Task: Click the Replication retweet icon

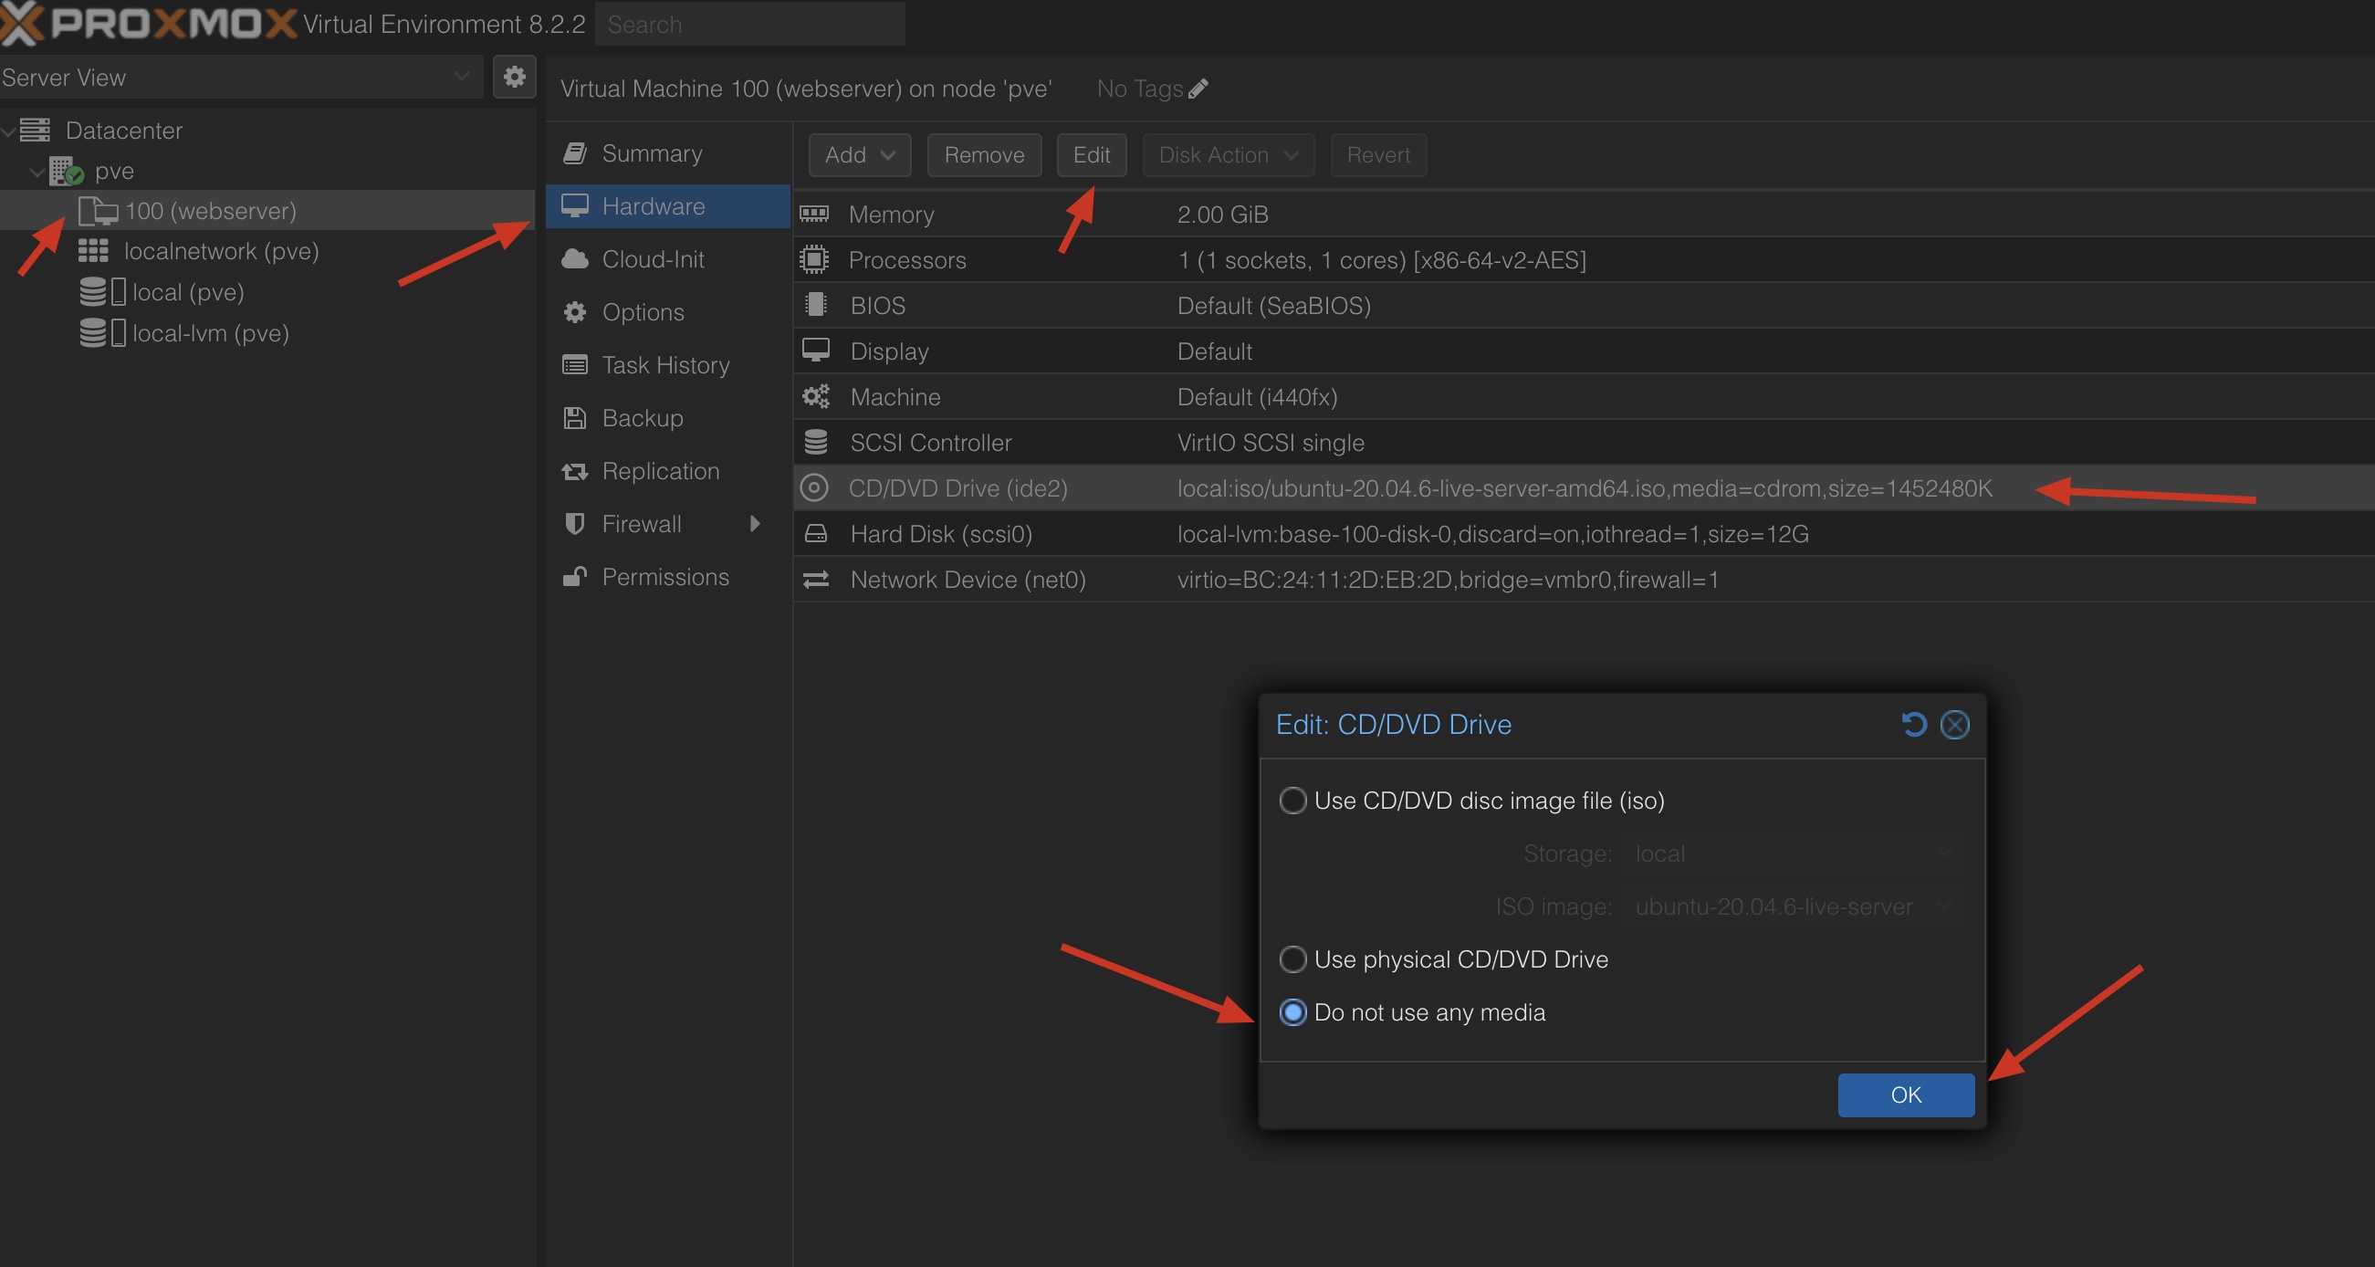Action: click(x=574, y=471)
